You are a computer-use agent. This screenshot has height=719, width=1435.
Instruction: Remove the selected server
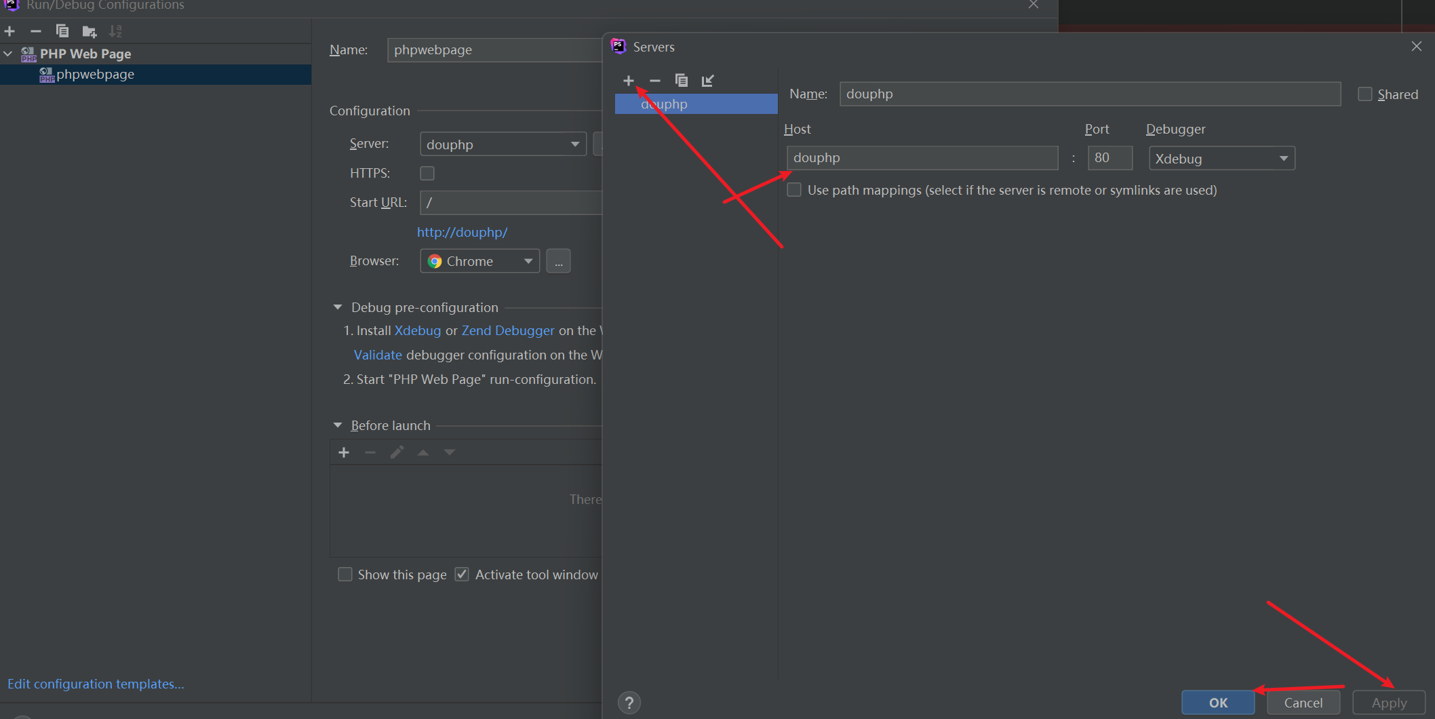point(654,81)
